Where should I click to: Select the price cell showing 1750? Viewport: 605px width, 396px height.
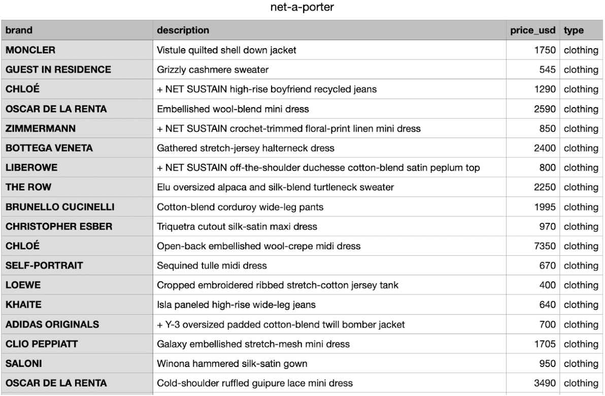[x=547, y=50]
